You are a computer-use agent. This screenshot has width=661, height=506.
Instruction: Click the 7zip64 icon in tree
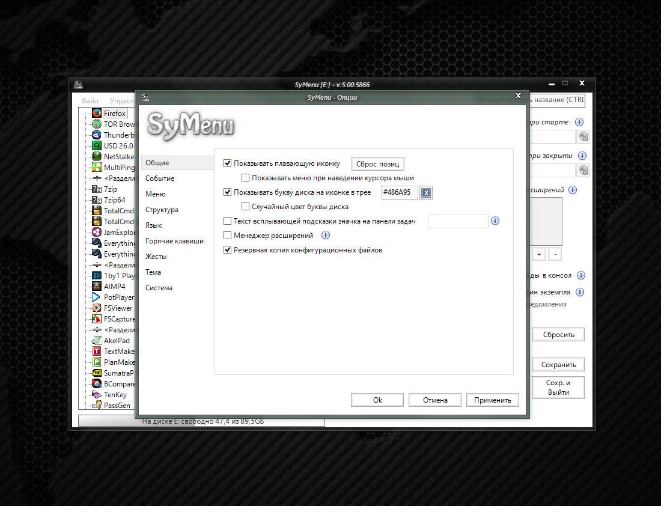[x=97, y=200]
